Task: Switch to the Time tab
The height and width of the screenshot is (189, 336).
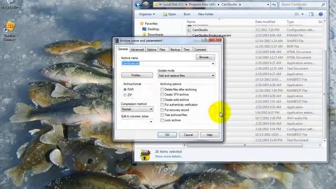Action: point(186,49)
